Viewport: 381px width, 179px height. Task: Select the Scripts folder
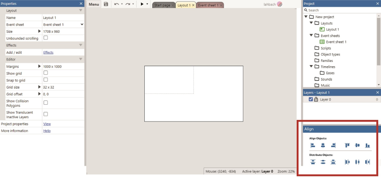click(326, 48)
